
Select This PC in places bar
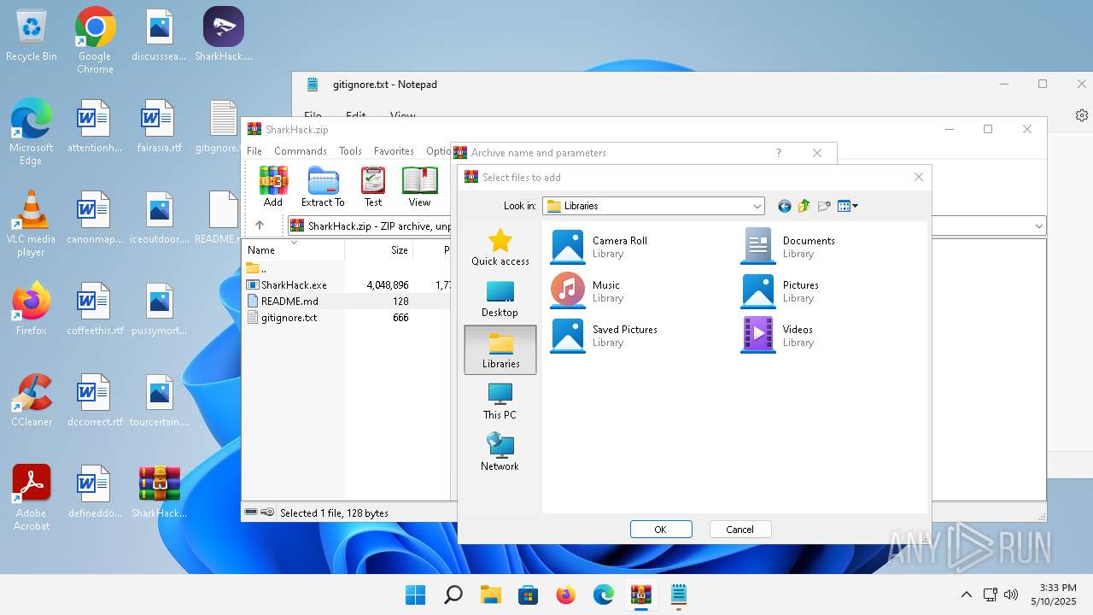pyautogui.click(x=500, y=401)
